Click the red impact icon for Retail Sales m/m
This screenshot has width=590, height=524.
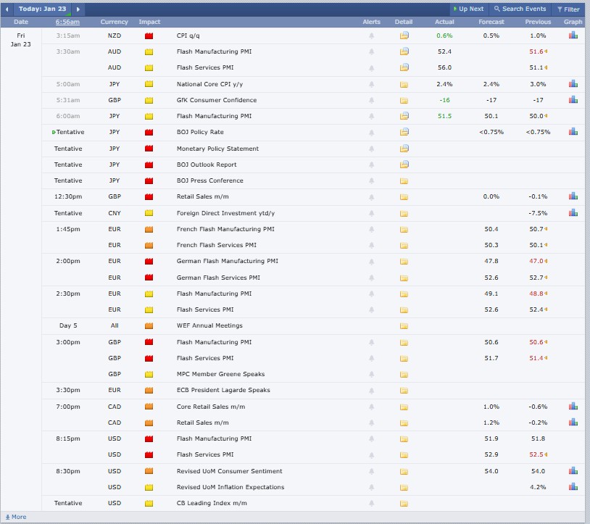click(x=148, y=196)
